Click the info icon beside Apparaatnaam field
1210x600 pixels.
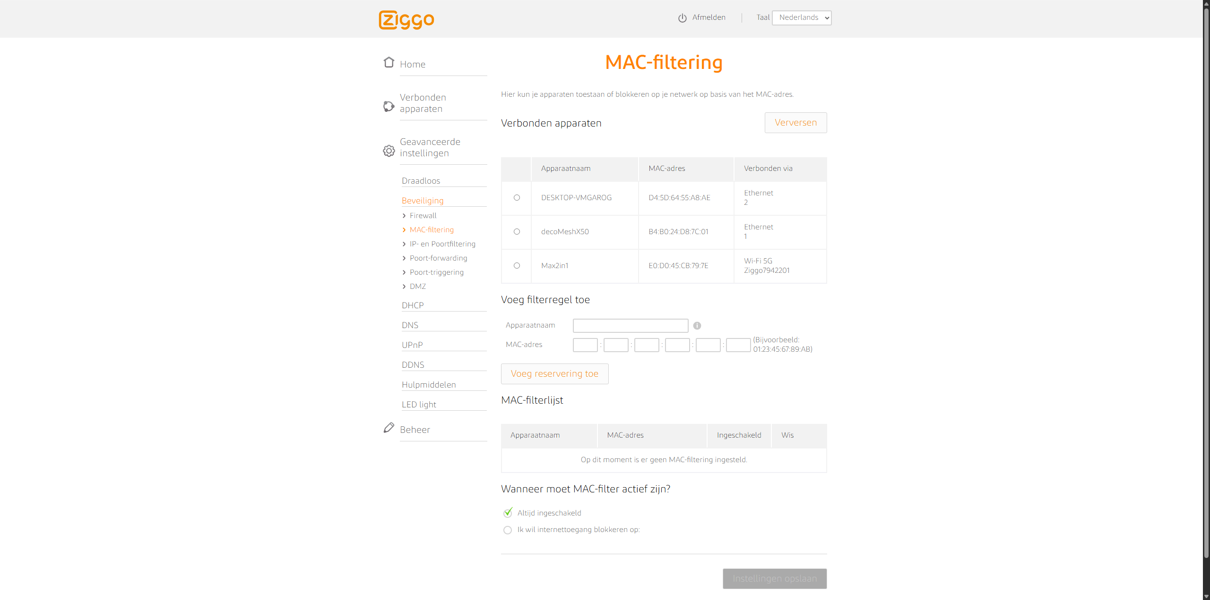[697, 326]
